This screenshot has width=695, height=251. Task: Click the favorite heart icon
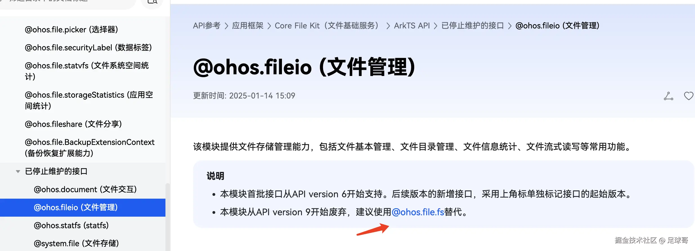click(689, 96)
